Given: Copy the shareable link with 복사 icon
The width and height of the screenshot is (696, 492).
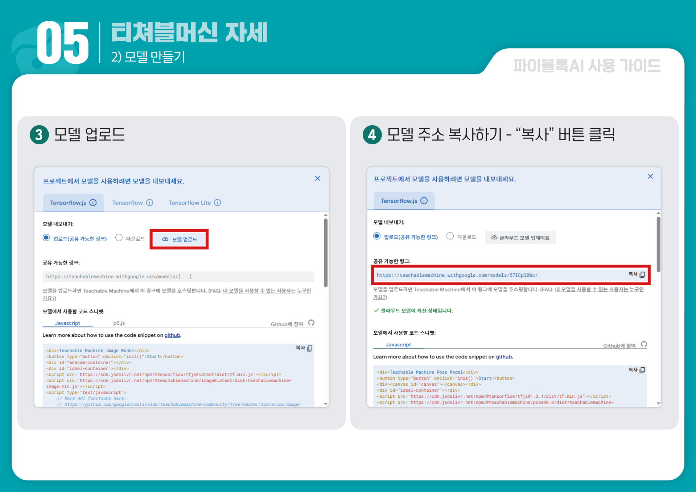Looking at the screenshot, I should pyautogui.click(x=642, y=275).
